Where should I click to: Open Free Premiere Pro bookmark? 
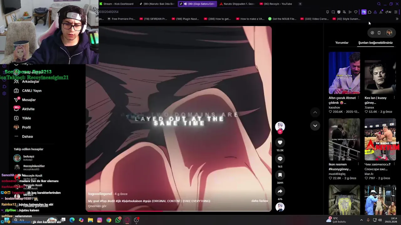(x=121, y=19)
